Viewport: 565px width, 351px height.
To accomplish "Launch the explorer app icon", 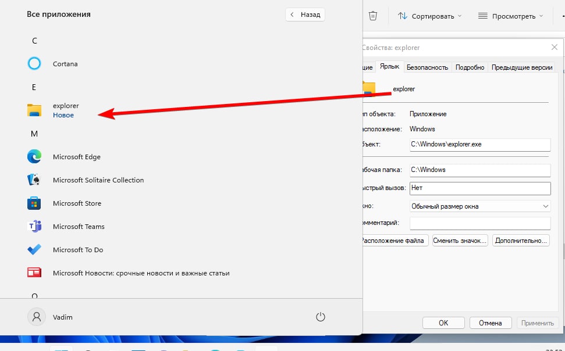I will point(34,110).
